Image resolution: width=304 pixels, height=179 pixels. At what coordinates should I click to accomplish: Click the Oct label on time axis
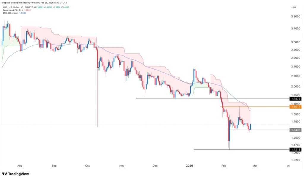tap(87, 166)
